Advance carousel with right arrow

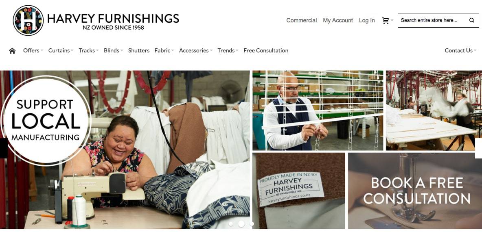click(478, 148)
